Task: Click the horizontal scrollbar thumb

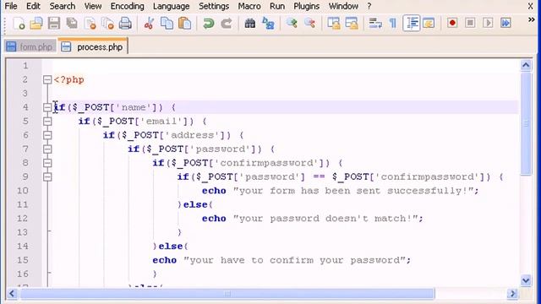Action: pos(227,294)
